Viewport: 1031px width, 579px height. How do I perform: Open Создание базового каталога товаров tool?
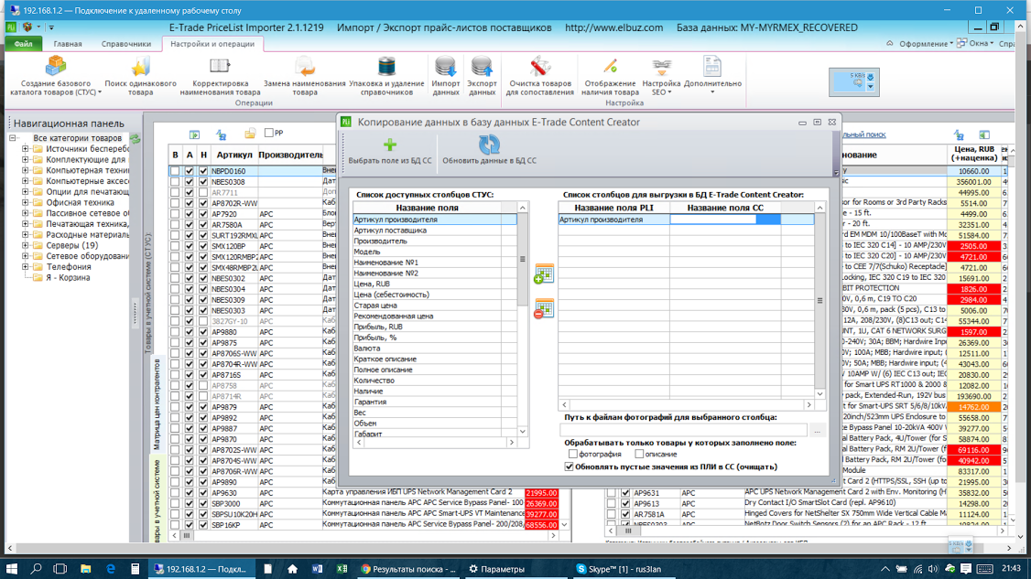[56, 76]
